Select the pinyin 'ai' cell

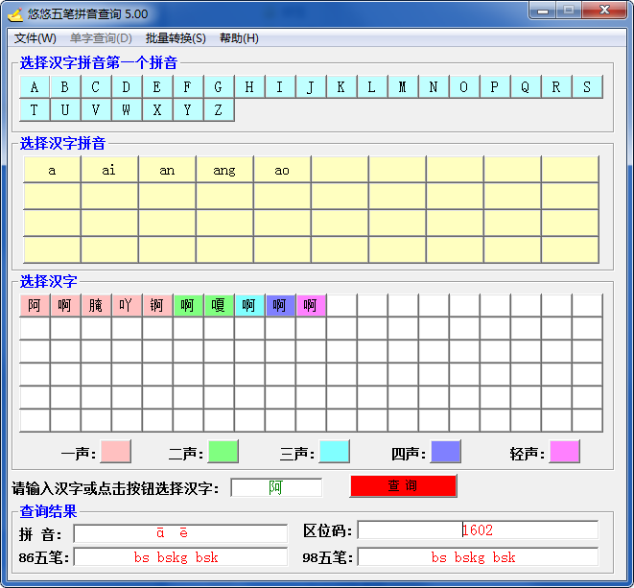point(109,170)
